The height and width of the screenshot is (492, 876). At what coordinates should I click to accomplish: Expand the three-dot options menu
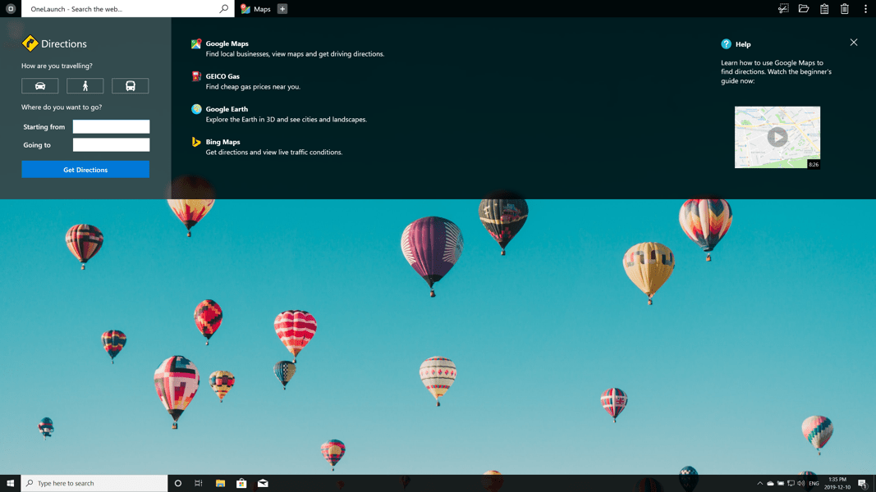point(865,9)
